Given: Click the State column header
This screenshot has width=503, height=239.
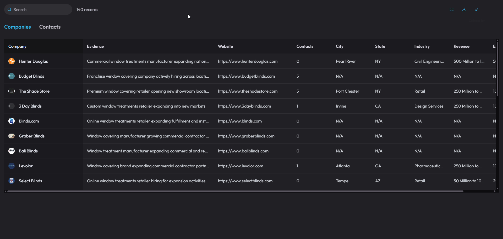Looking at the screenshot, I should 380,46.
